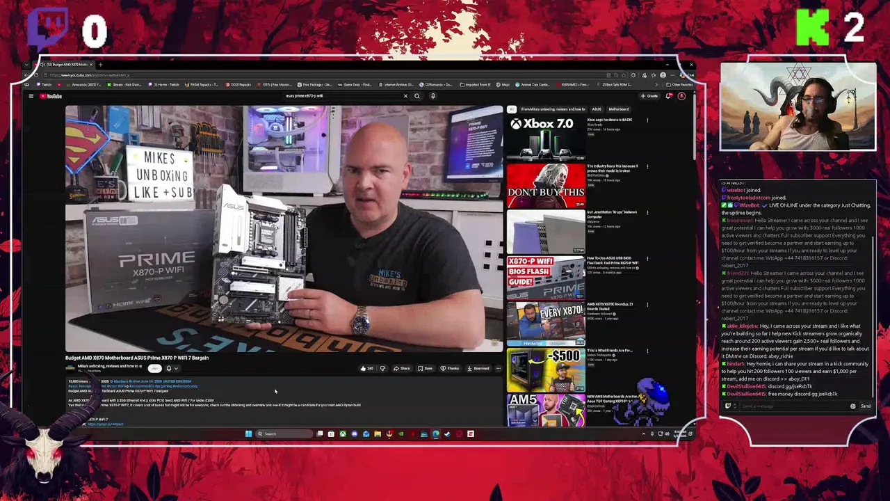Screen dimensions: 890x501
Task: Open options menu for Xbox says hardware video
Action: [x=647, y=120]
